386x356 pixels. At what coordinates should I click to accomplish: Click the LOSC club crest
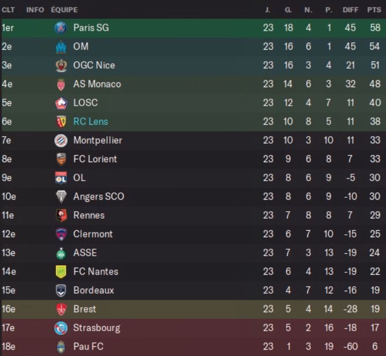click(61, 103)
